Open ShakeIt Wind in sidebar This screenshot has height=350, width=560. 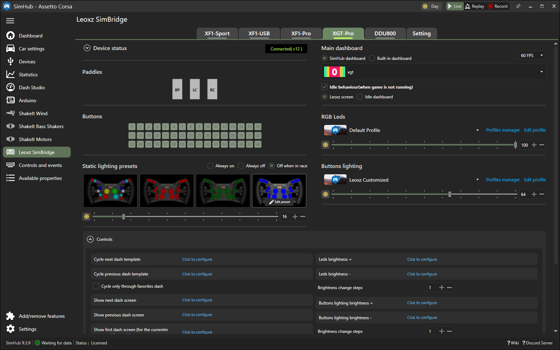click(x=33, y=113)
